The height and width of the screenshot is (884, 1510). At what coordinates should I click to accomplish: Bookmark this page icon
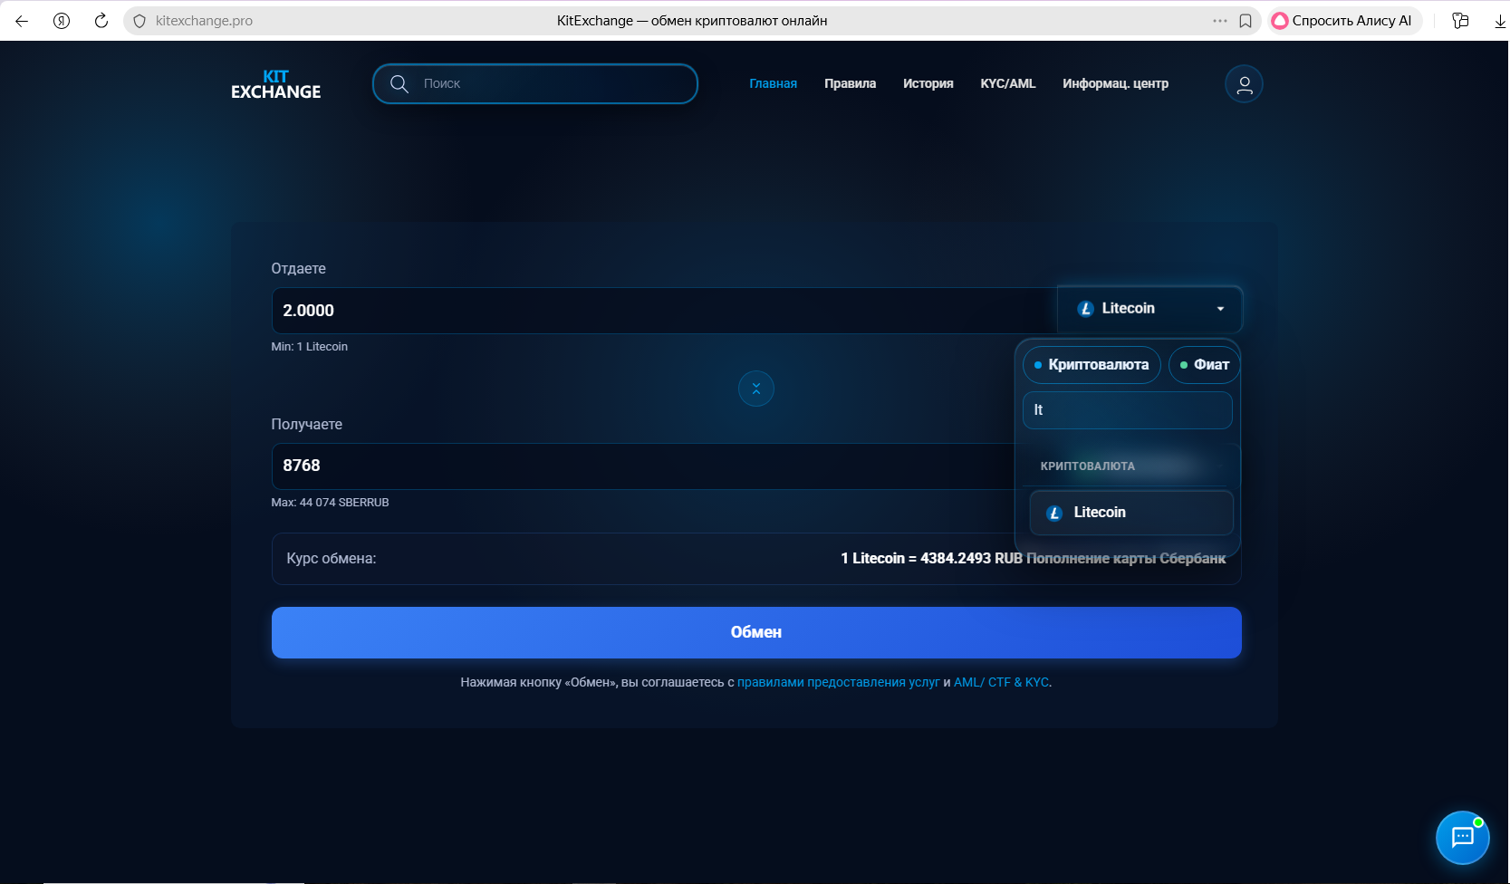(1246, 21)
